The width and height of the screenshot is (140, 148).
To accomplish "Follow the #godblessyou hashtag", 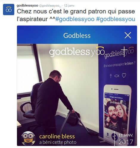I will click(x=116, y=19).
